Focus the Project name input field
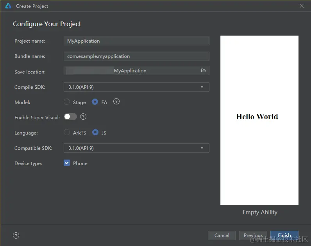 (136, 41)
